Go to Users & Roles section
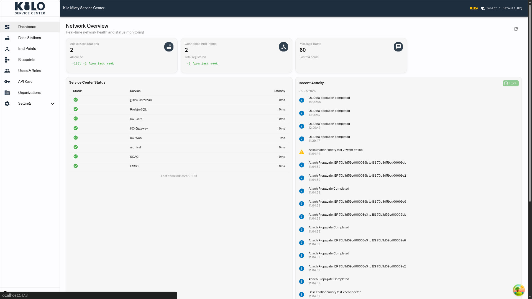The height and width of the screenshot is (299, 532). coord(30,71)
